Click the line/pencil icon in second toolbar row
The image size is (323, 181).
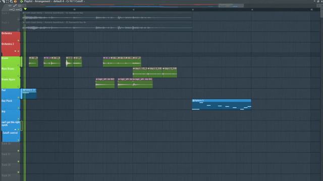(x=15, y=6)
